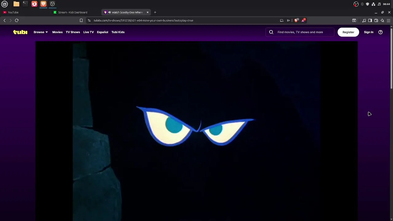
Task: Open the OBS recording tray indicator
Action: (356, 4)
